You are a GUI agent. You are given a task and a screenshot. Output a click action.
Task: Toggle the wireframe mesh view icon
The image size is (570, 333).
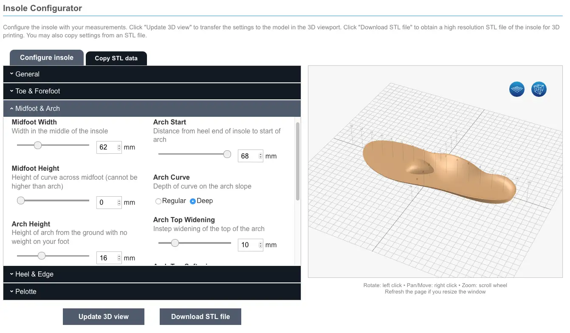539,89
